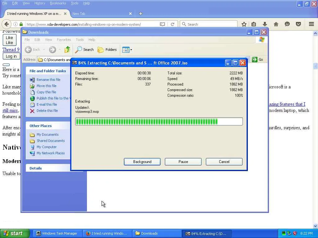318x238 pixels.
Task: Reload the page in Firefox
Action: pyautogui.click(x=173, y=24)
